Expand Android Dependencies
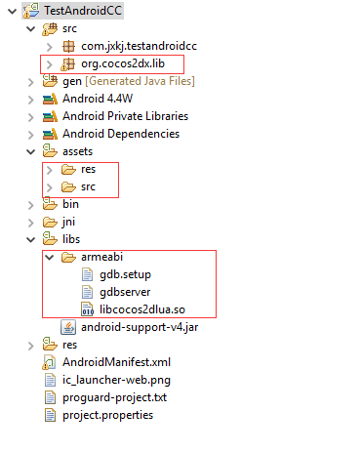Viewport: 361px width, 452px height. point(31,135)
